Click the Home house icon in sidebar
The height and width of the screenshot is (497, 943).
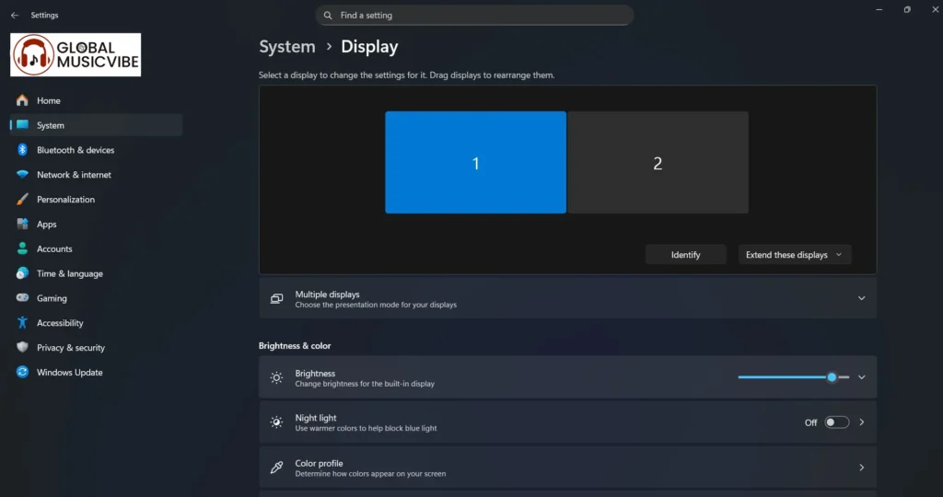point(22,100)
